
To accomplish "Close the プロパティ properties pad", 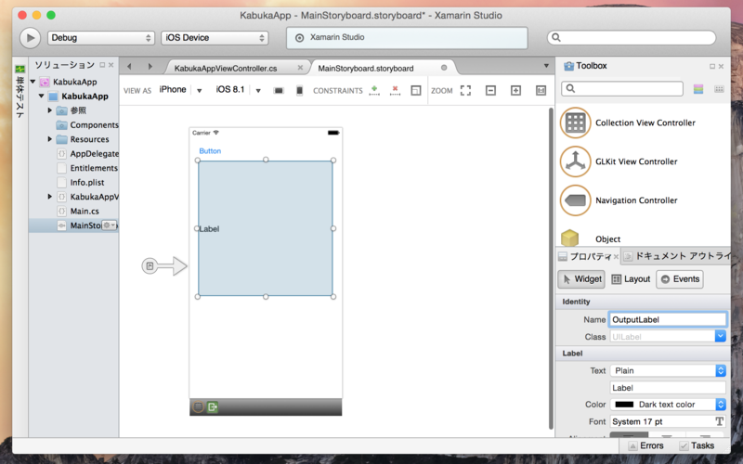I will 616,257.
